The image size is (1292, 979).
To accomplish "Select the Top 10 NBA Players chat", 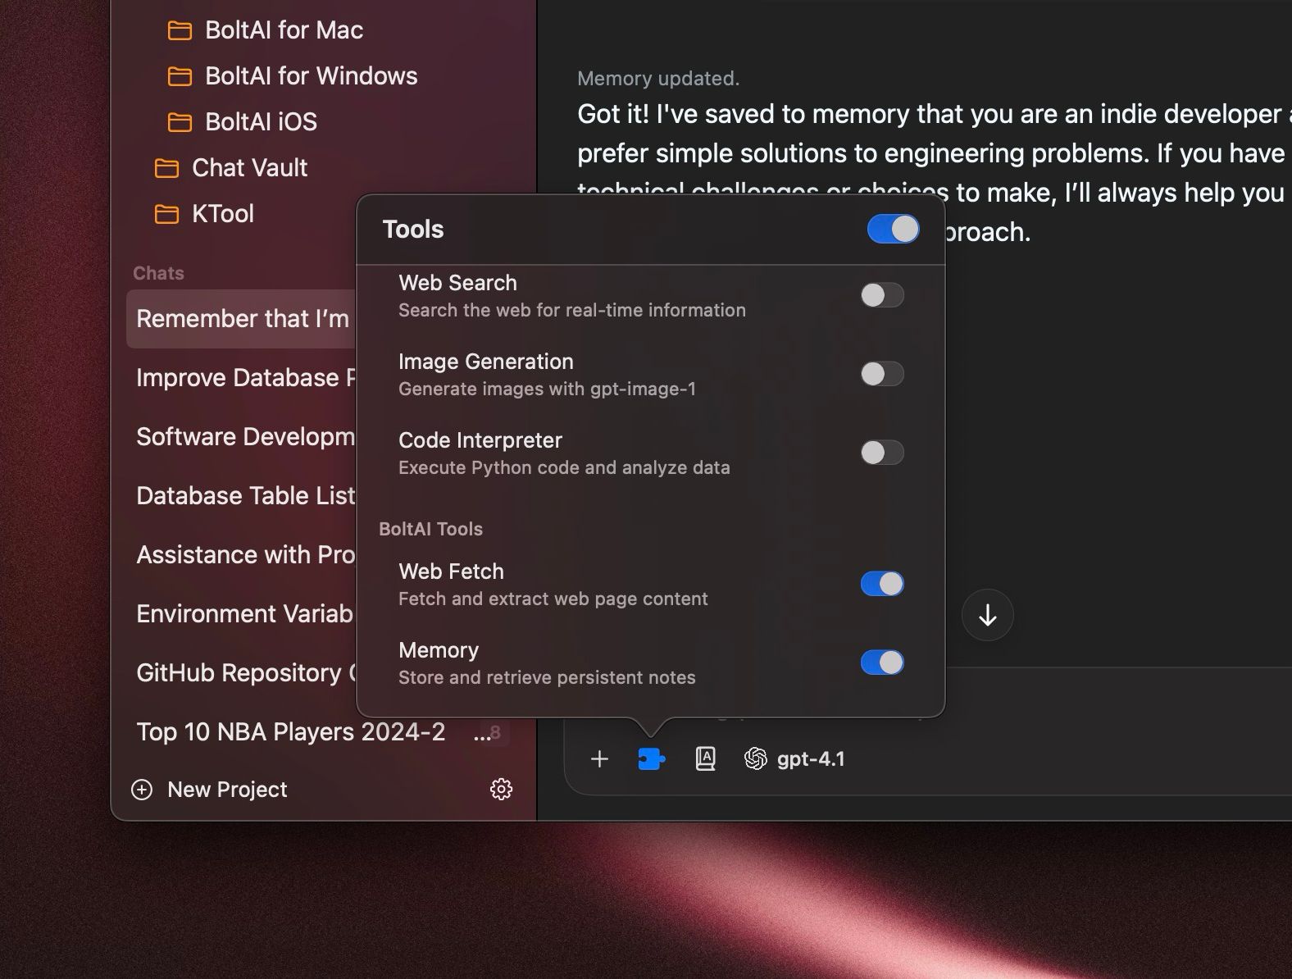I will 291,732.
